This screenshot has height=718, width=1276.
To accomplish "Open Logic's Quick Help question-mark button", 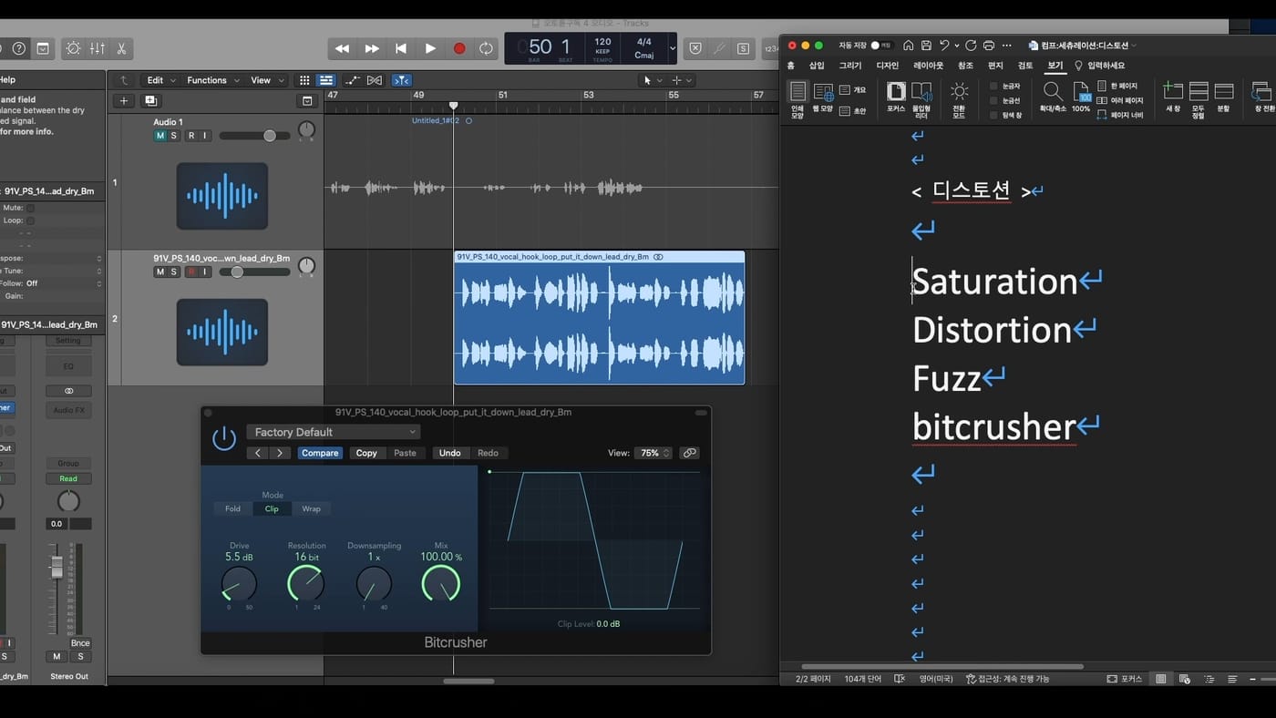I will [x=19, y=48].
